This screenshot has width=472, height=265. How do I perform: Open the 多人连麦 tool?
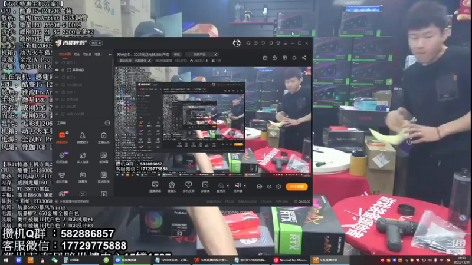pos(83,157)
